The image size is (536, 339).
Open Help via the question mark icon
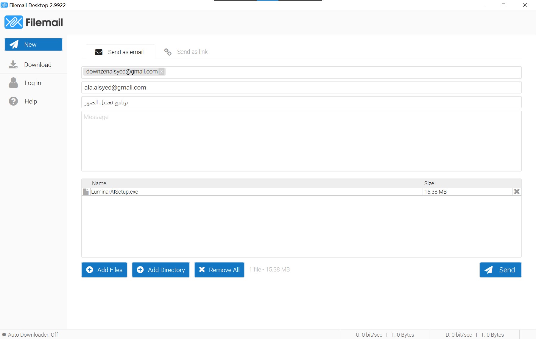pos(13,101)
